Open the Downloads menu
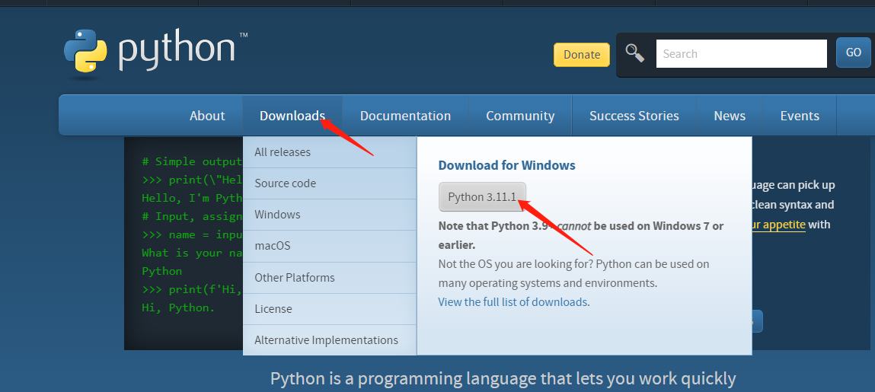Viewport: 875px width, 392px height. click(x=292, y=116)
